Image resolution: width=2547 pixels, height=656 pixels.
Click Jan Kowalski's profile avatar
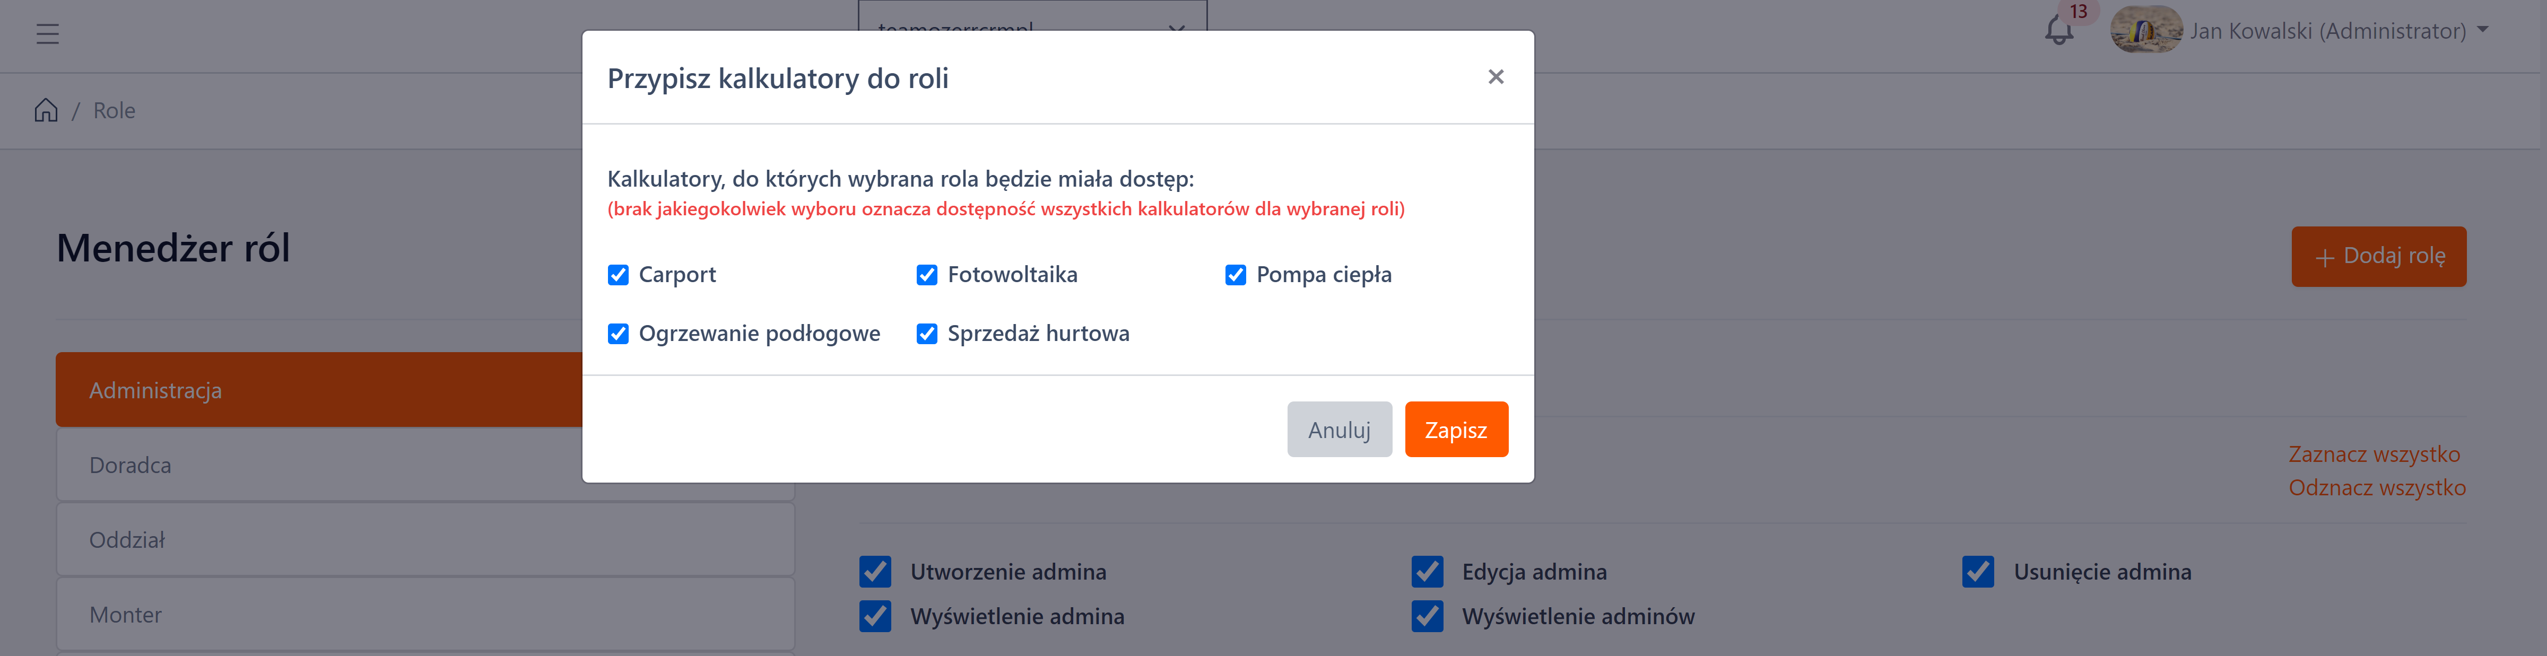[x=2144, y=31]
